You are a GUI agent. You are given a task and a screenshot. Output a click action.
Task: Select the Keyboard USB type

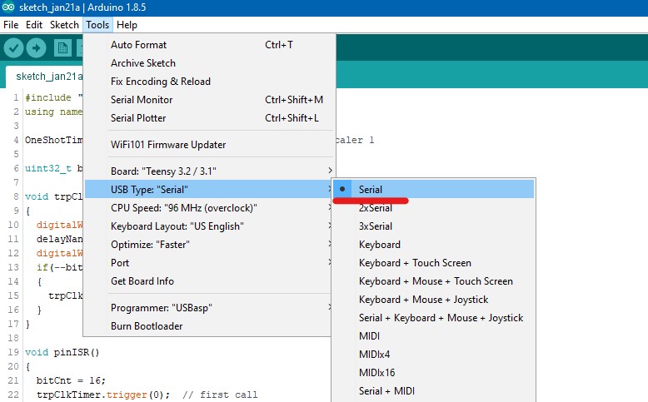click(x=433, y=244)
